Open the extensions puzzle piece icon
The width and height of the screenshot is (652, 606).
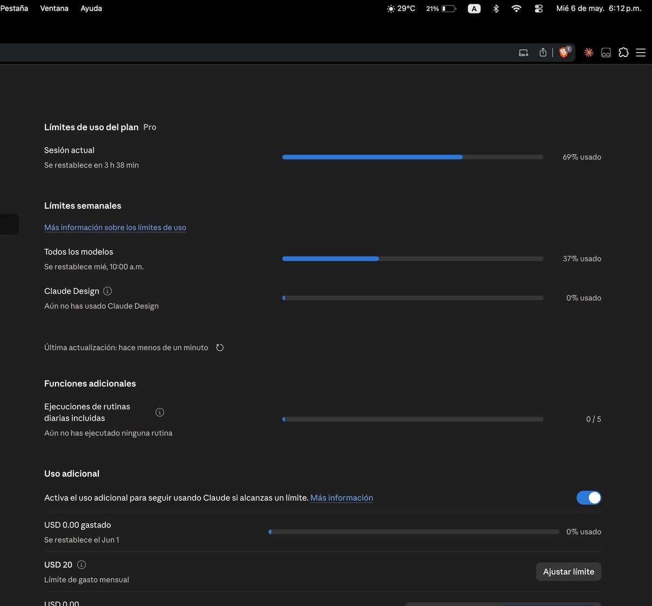coord(624,53)
